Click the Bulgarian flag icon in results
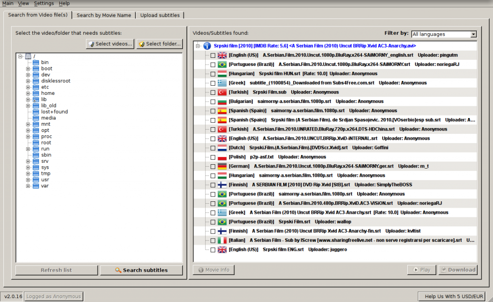This screenshot has width=493, height=302. point(222,102)
